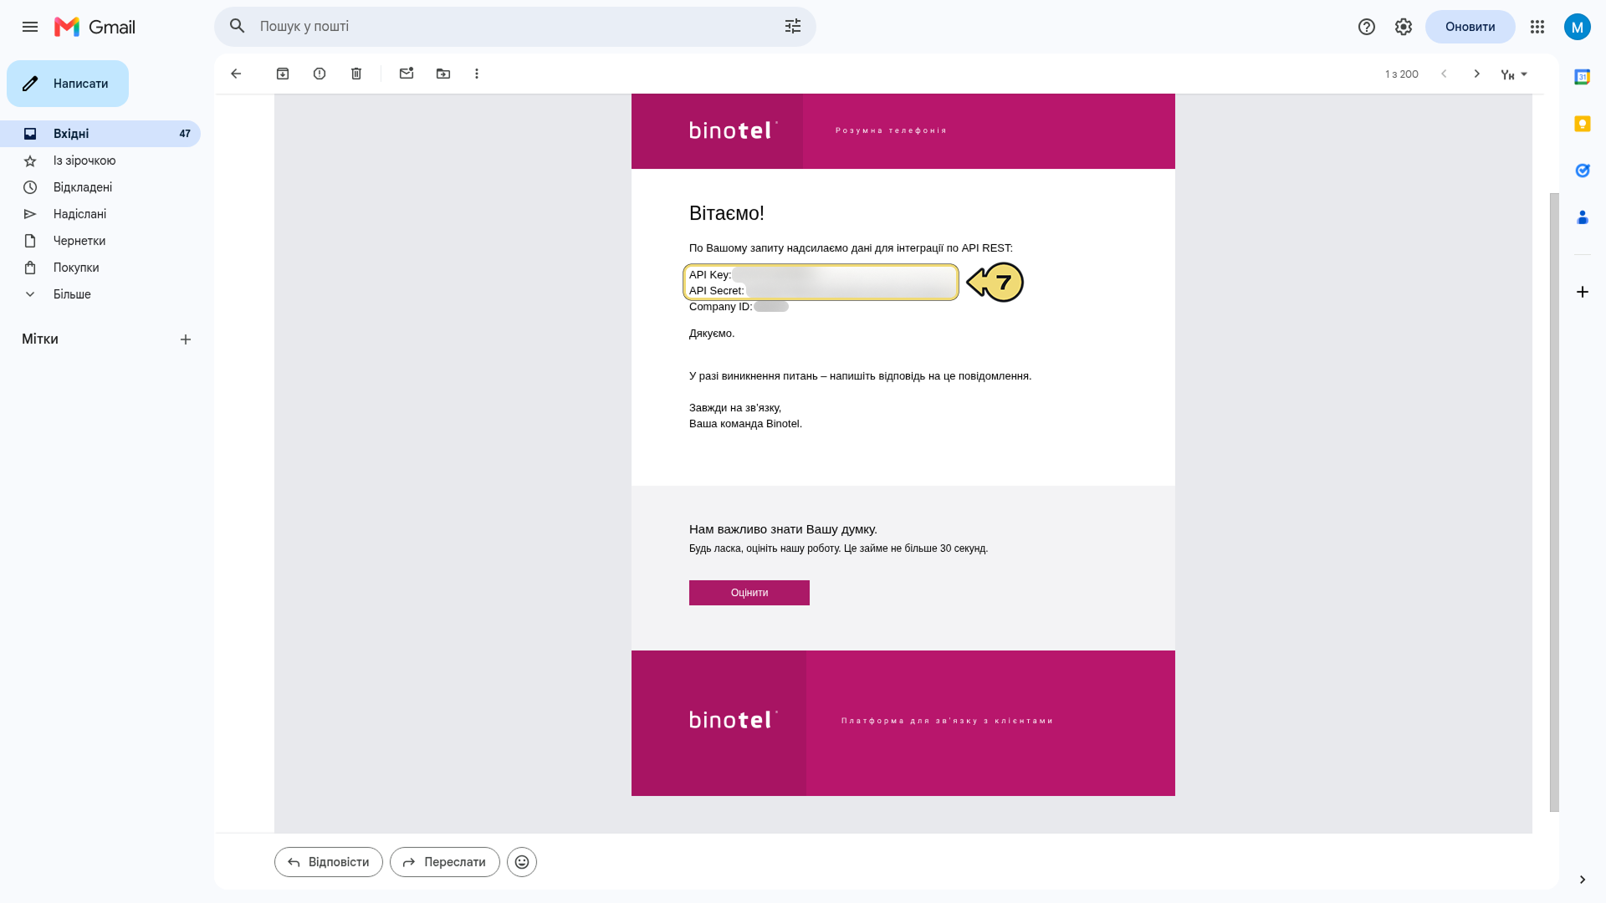Open input tools language dropdown
This screenshot has width=1606, height=903.
pos(1515,74)
